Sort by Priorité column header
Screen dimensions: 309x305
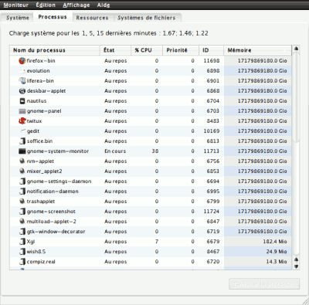[x=181, y=50]
